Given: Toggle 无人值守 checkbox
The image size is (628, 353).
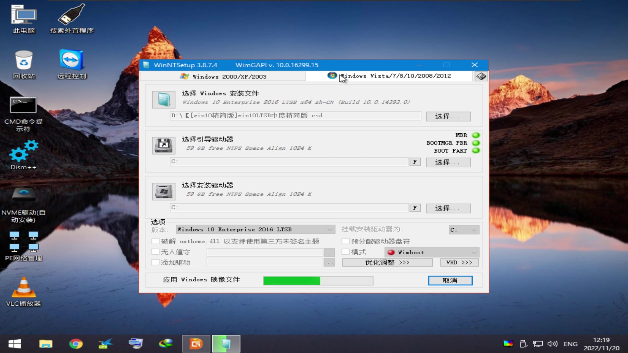Looking at the screenshot, I should [x=156, y=252].
